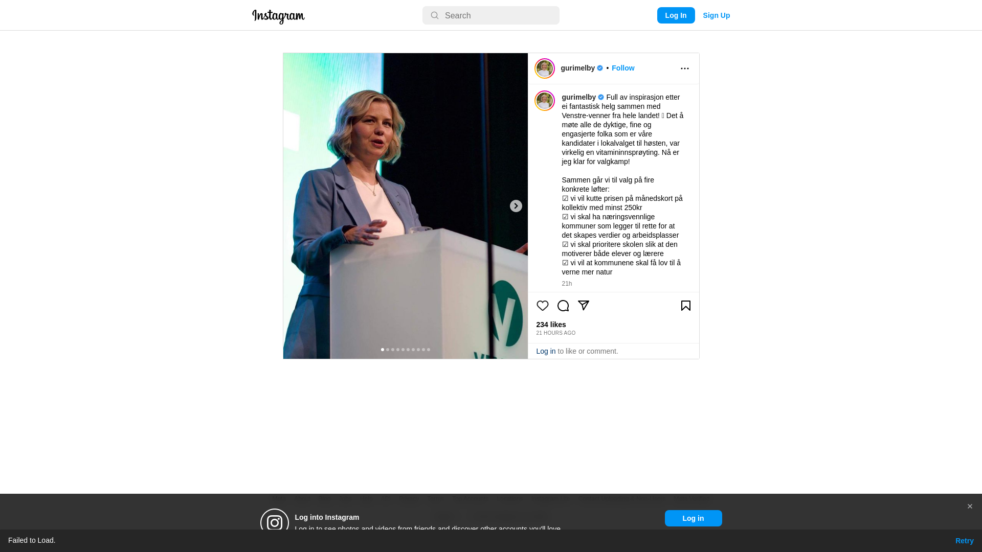The image size is (982, 552).
Task: Open the Sign Up link
Action: (717, 15)
